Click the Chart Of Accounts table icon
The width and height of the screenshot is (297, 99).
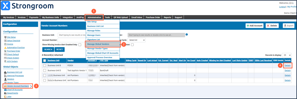5,89
